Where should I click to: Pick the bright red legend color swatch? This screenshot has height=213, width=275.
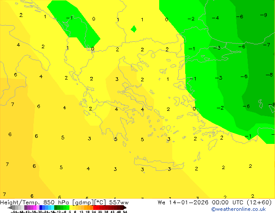click(x=95, y=207)
